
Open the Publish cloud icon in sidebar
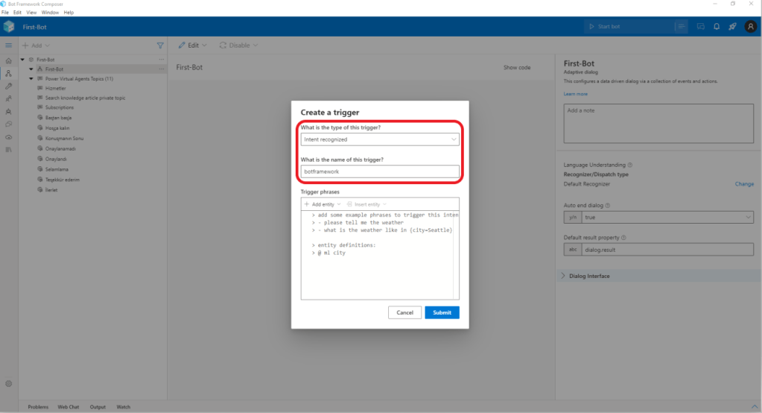coord(8,136)
